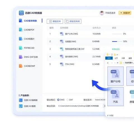Screen dimensions: 134x124
Task: Click folder icon in Explorer address bar
Action: (121, 63)
